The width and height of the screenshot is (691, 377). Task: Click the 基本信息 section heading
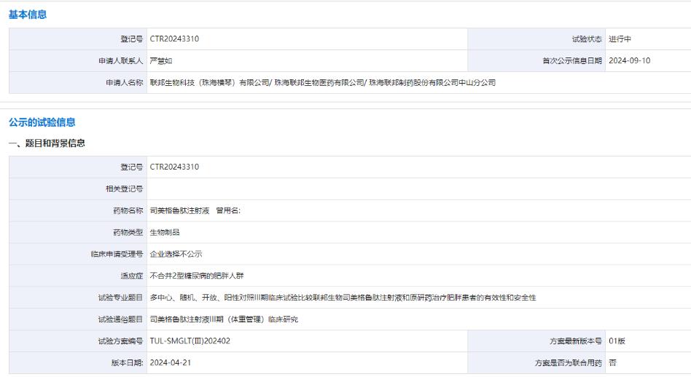pos(28,15)
